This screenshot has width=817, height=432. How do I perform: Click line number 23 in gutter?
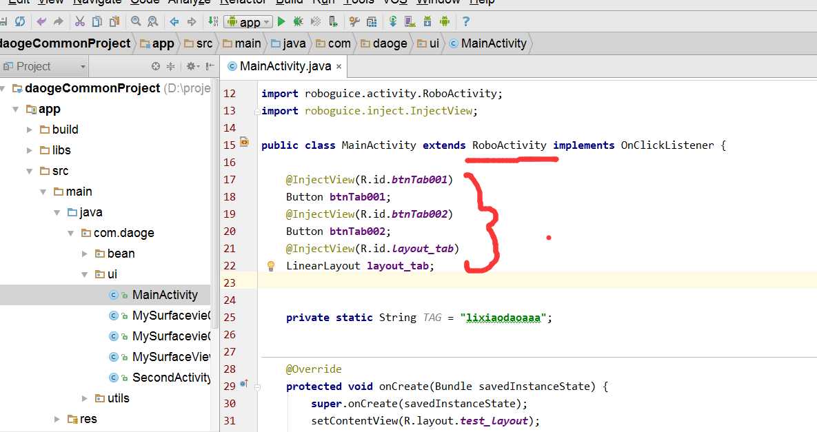[230, 283]
